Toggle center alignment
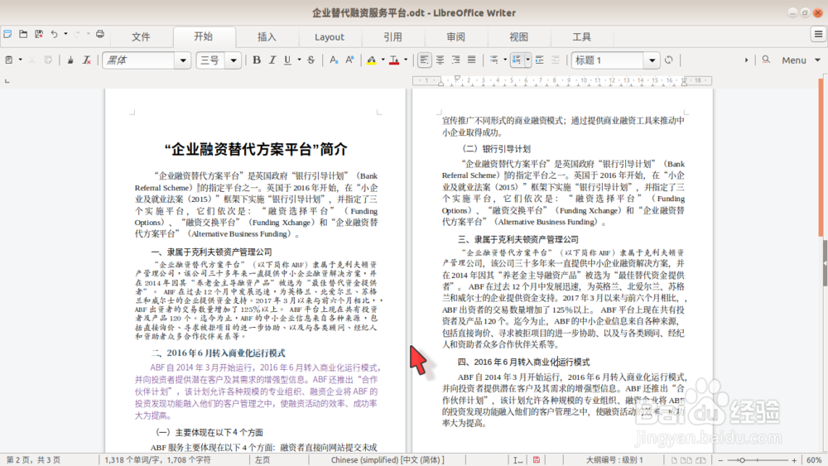This screenshot has height=466, width=828. click(x=440, y=60)
